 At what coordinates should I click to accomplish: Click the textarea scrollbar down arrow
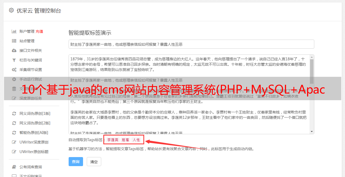click(x=312, y=132)
